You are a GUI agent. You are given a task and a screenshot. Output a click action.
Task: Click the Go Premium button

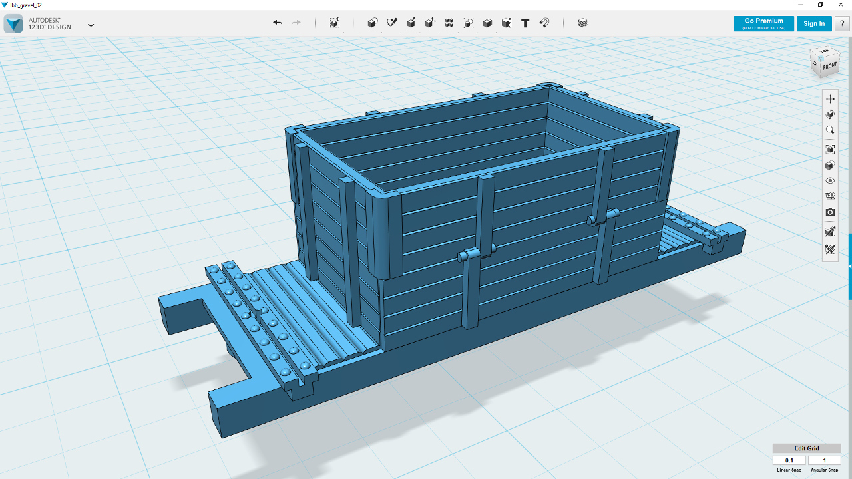pos(764,24)
